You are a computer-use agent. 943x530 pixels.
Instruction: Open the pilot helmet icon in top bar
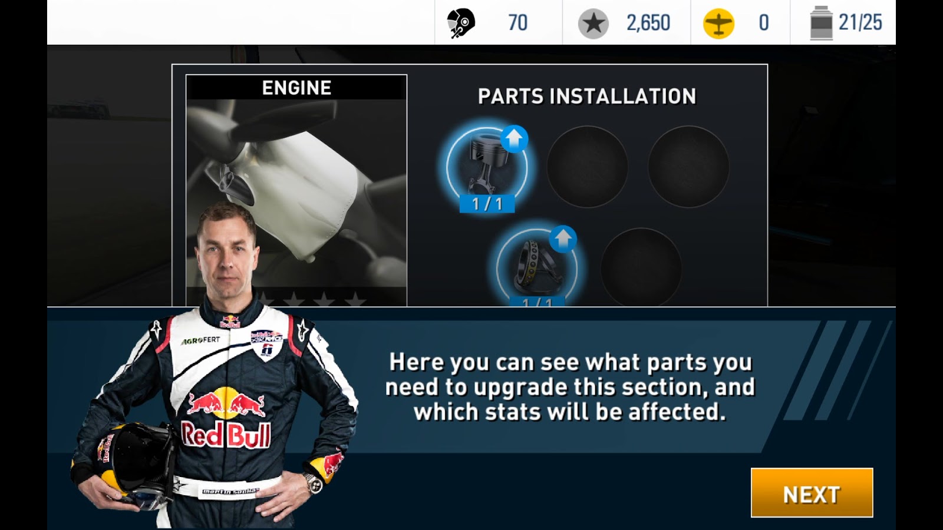pyautogui.click(x=461, y=23)
